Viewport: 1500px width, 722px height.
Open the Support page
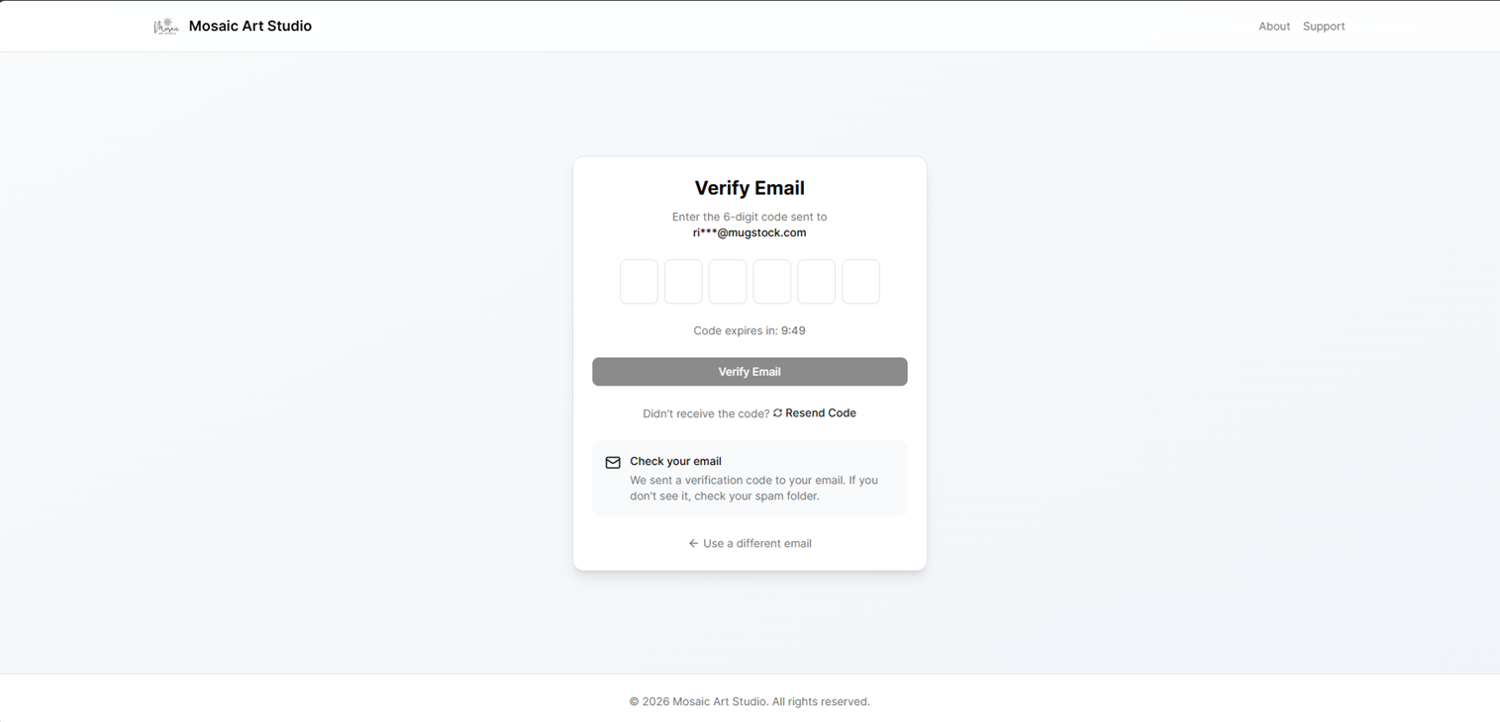pyautogui.click(x=1324, y=26)
